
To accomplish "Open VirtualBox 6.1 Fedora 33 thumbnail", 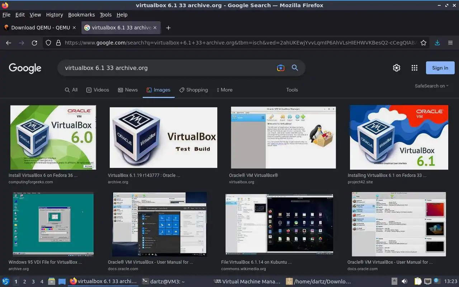I will [399, 137].
